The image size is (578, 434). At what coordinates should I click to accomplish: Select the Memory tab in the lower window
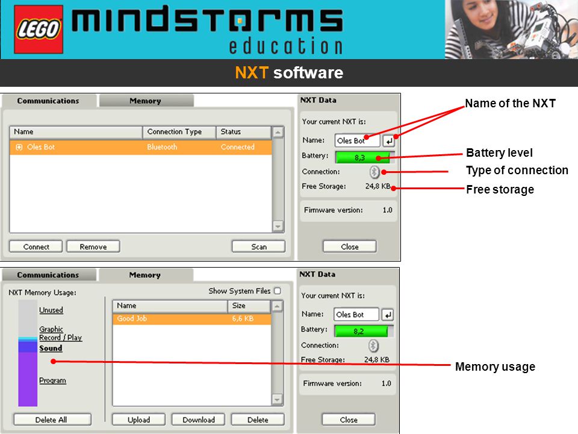pyautogui.click(x=146, y=275)
